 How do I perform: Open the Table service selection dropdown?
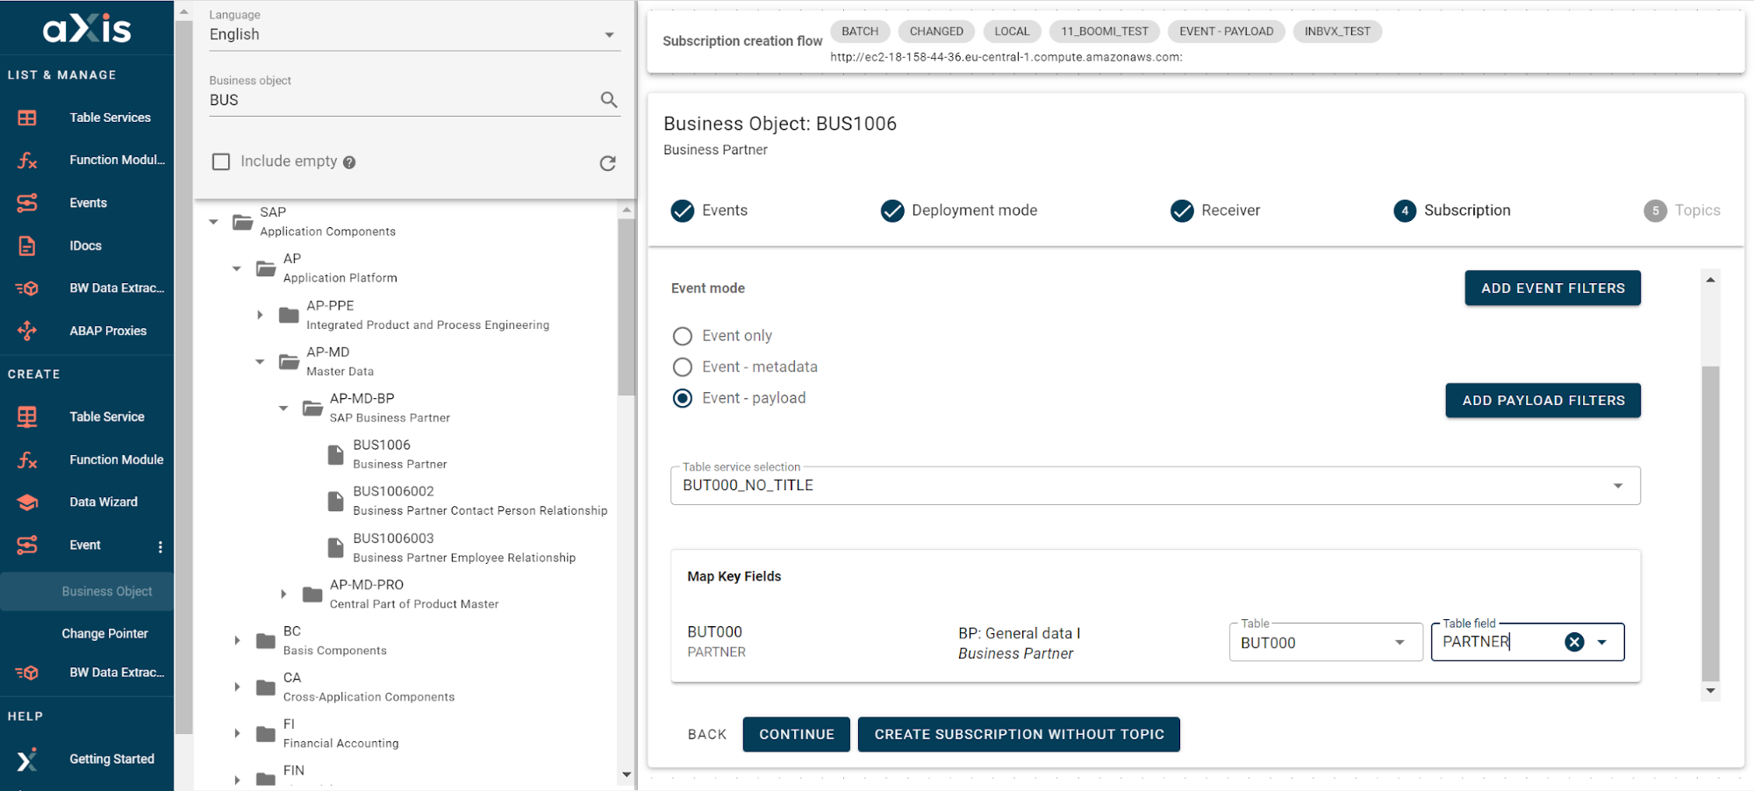coord(1617,485)
